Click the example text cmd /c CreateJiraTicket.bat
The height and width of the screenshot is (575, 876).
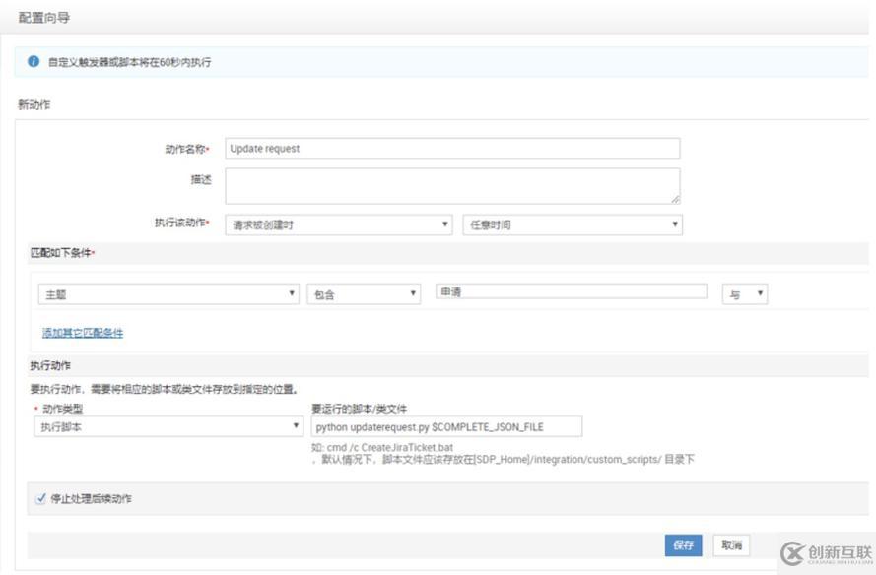390,448
